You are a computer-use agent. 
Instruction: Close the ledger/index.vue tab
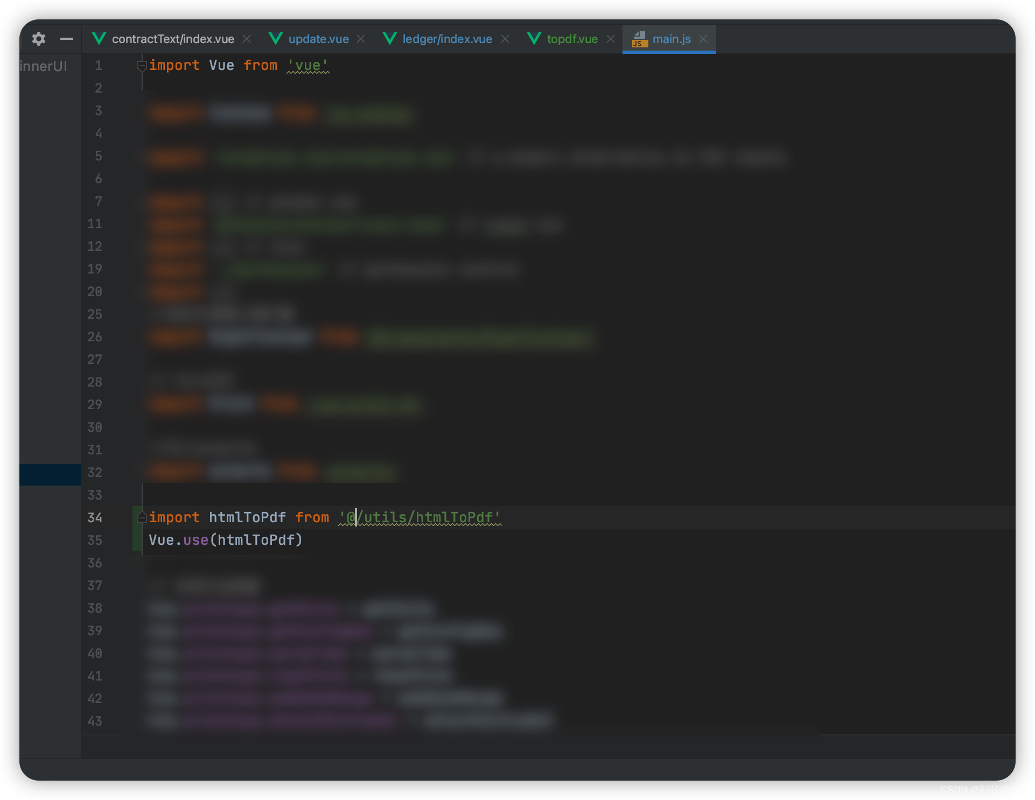[x=505, y=39]
